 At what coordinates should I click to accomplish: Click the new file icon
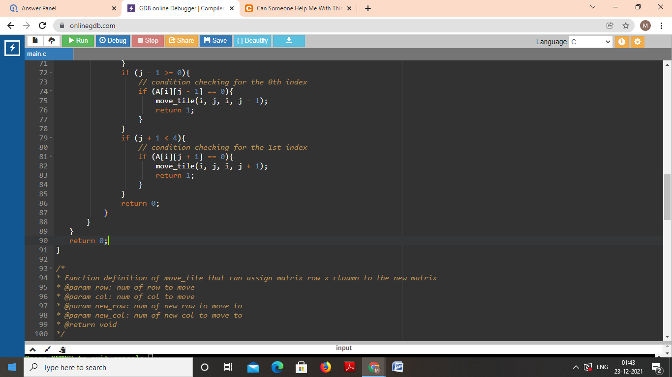tap(35, 41)
